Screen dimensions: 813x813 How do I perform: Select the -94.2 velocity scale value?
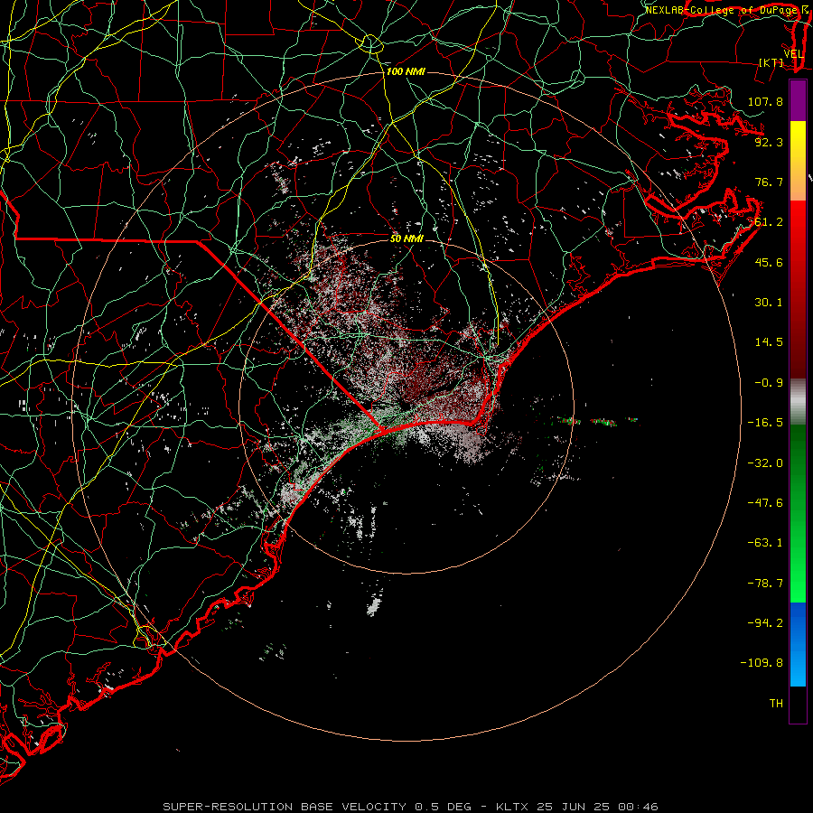[765, 623]
